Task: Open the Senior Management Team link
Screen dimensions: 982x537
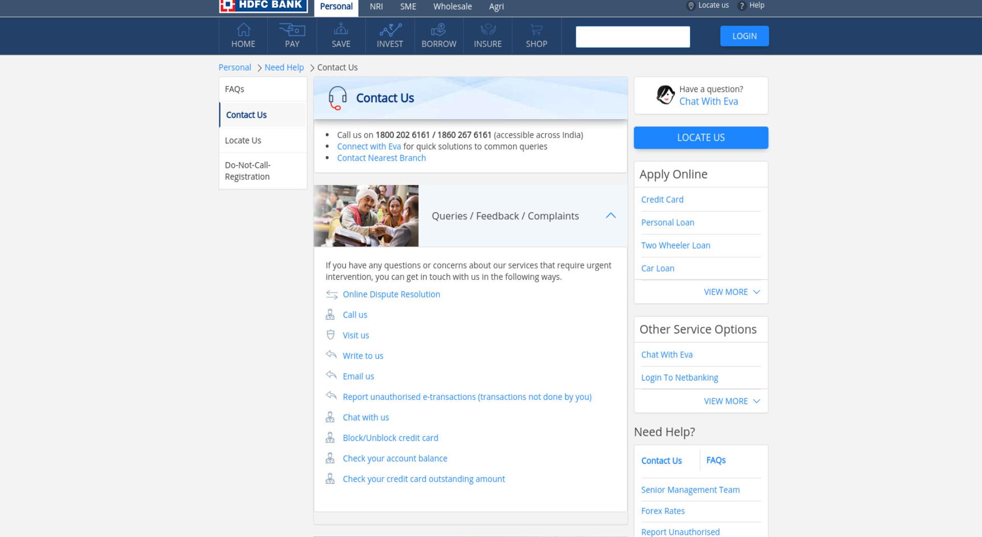Action: (x=690, y=490)
